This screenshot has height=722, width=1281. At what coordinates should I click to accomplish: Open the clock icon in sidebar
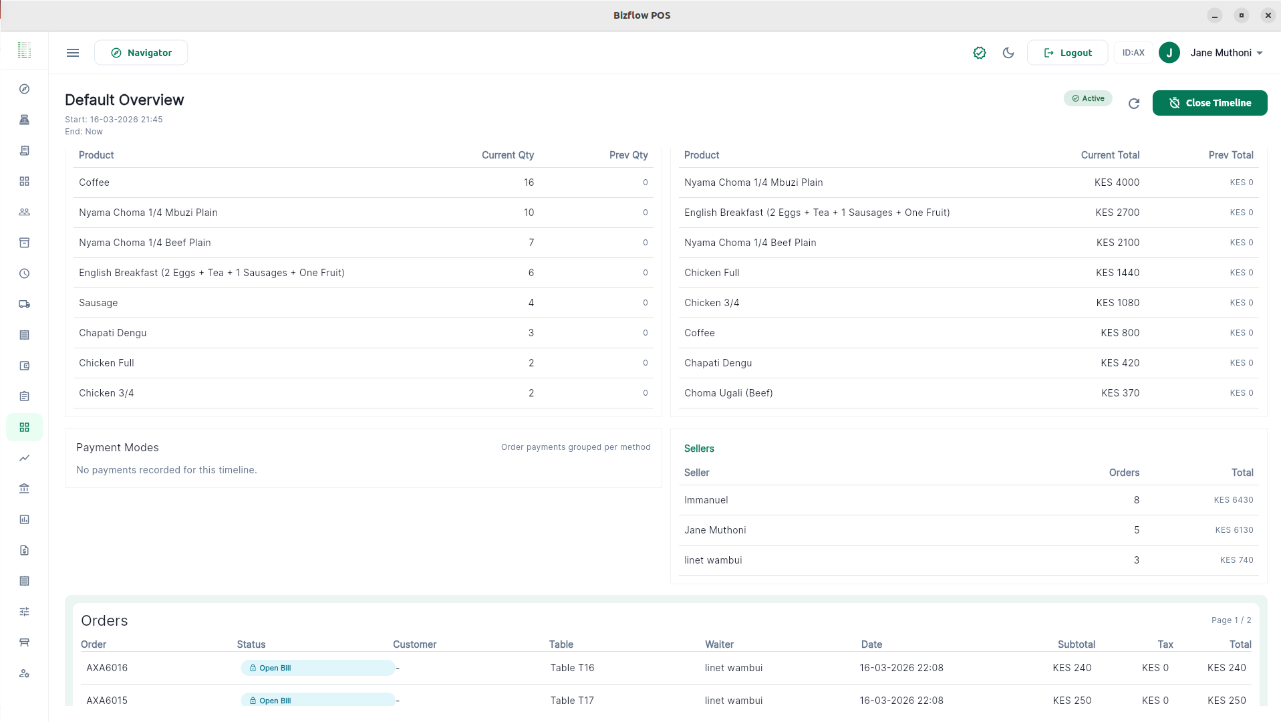point(25,273)
